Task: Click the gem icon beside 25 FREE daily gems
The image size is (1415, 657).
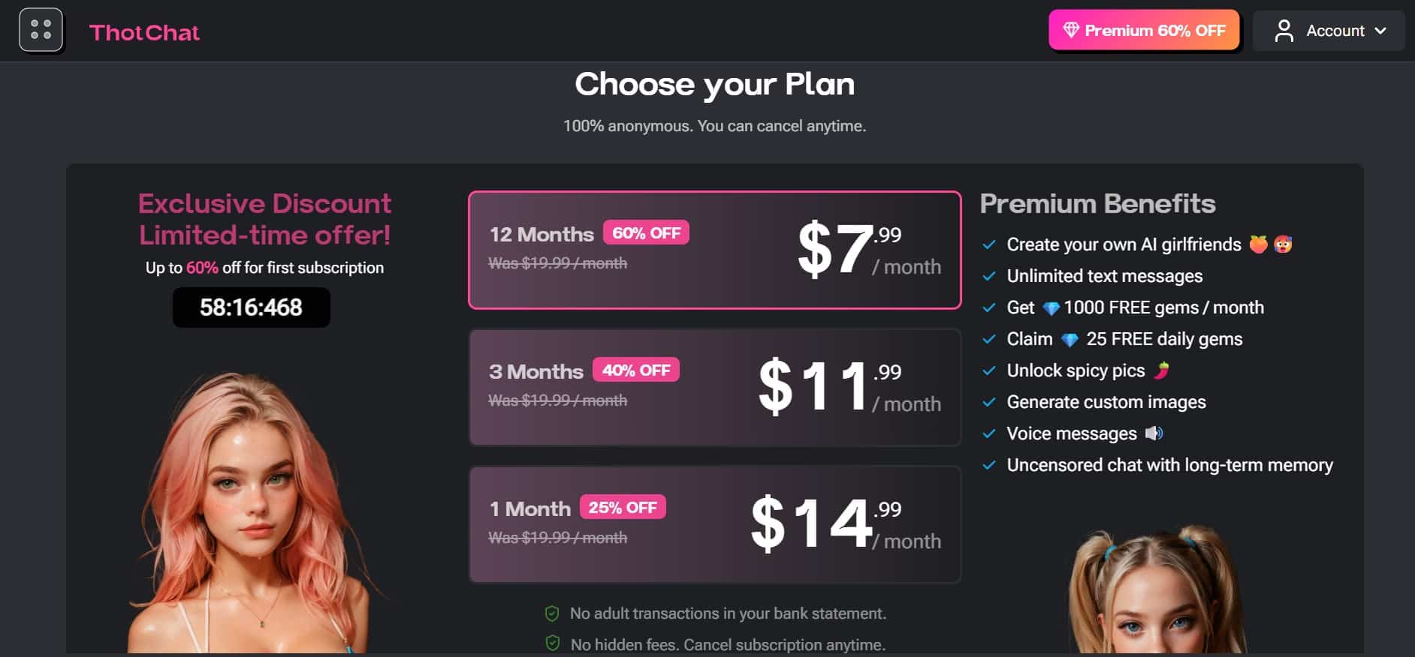Action: (1070, 340)
